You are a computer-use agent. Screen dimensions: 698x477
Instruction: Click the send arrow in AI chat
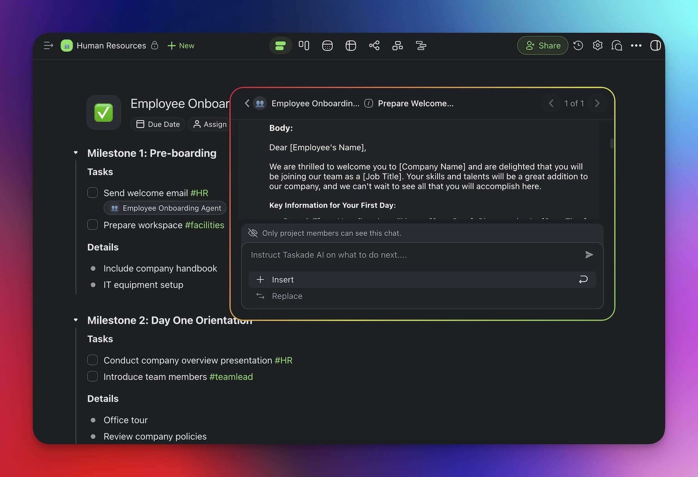(x=589, y=255)
